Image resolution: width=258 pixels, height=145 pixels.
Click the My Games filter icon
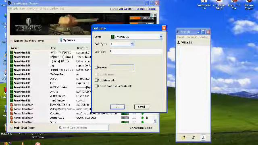[x=61, y=40]
